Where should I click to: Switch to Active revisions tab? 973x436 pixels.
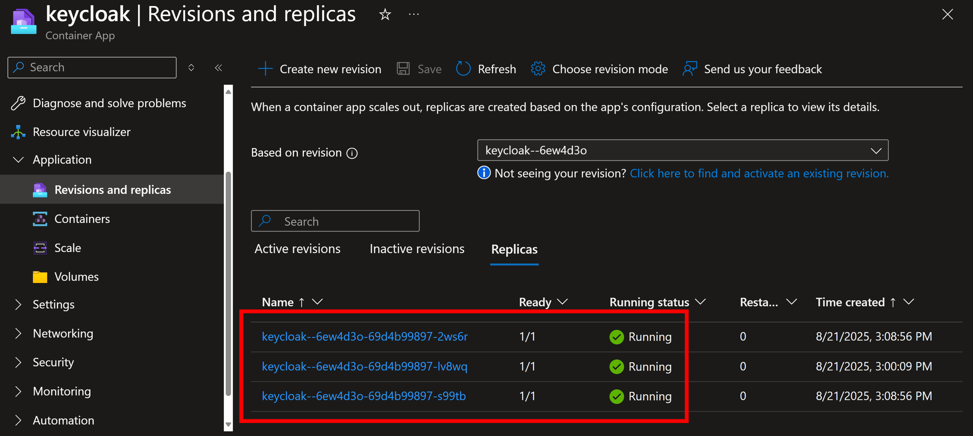[x=297, y=249]
